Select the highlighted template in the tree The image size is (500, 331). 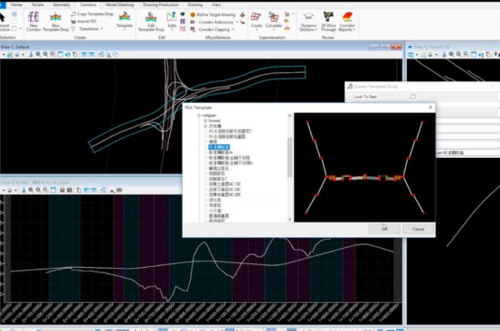pos(219,147)
